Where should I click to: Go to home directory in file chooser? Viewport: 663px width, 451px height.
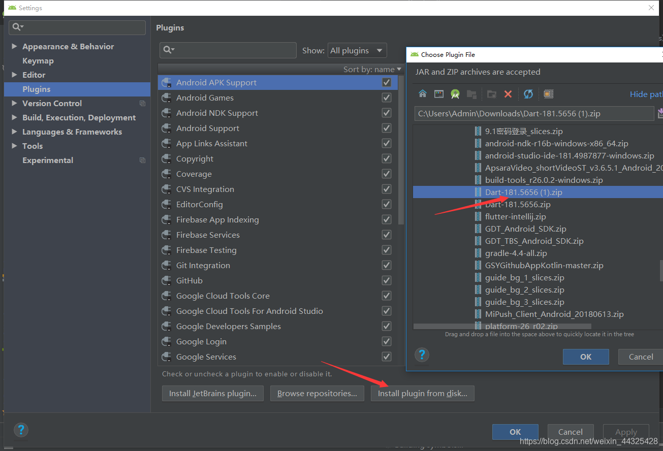click(x=423, y=94)
